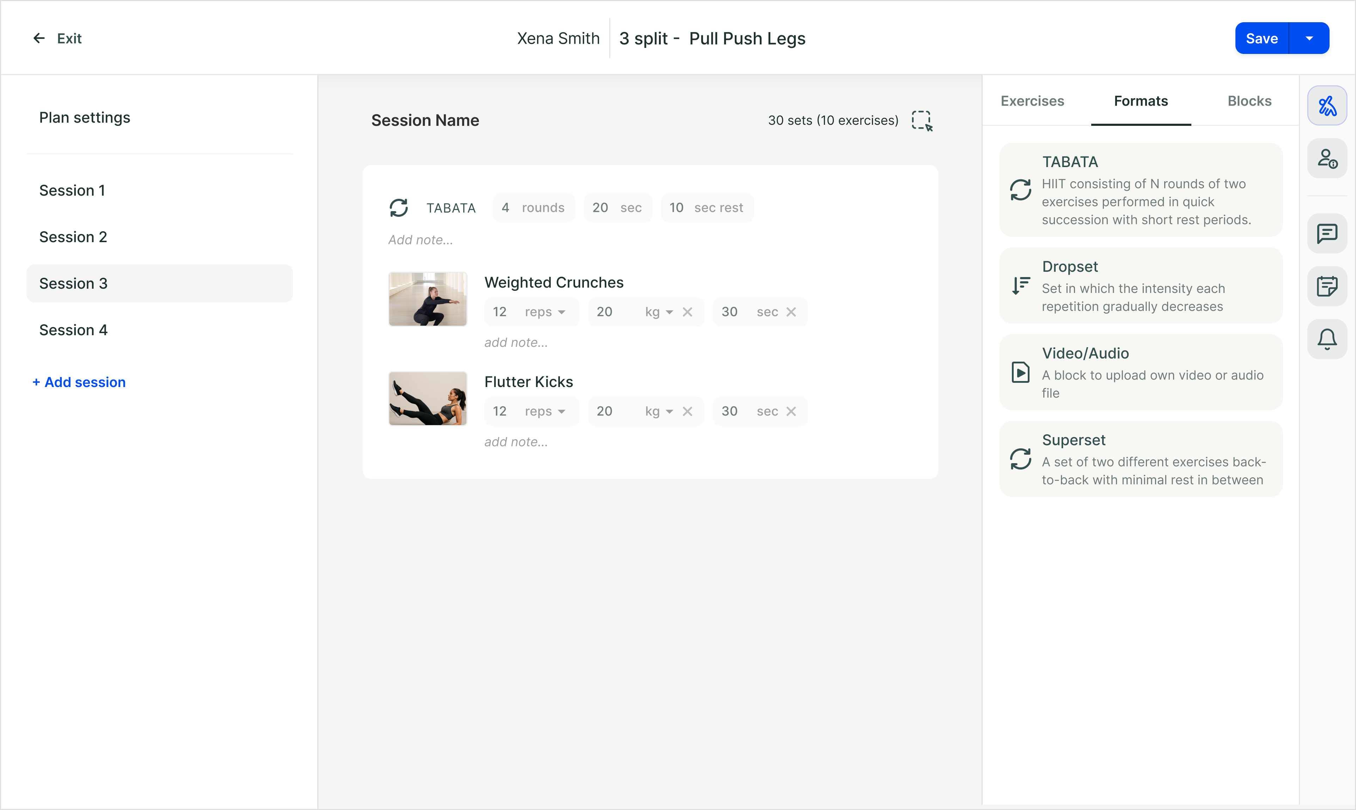Remove the kg field from Flutter Kicks
This screenshot has width=1356, height=810.
[x=687, y=412]
